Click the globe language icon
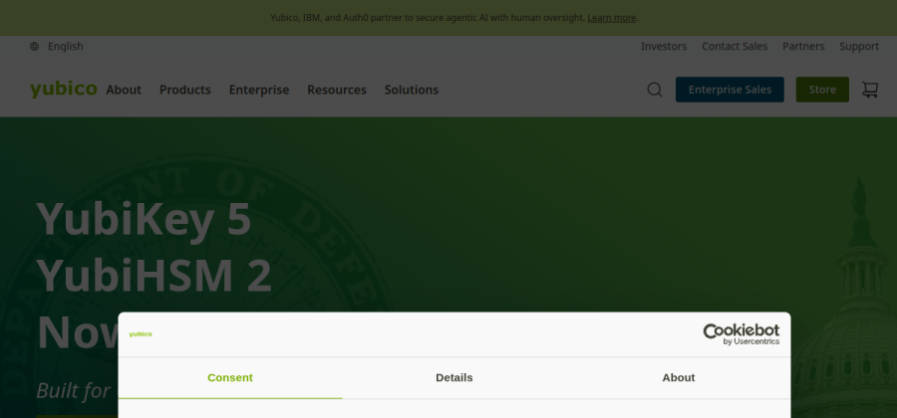The height and width of the screenshot is (418, 897). (x=34, y=46)
